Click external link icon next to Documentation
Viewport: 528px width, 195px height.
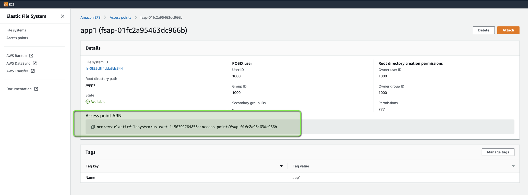pos(36,89)
